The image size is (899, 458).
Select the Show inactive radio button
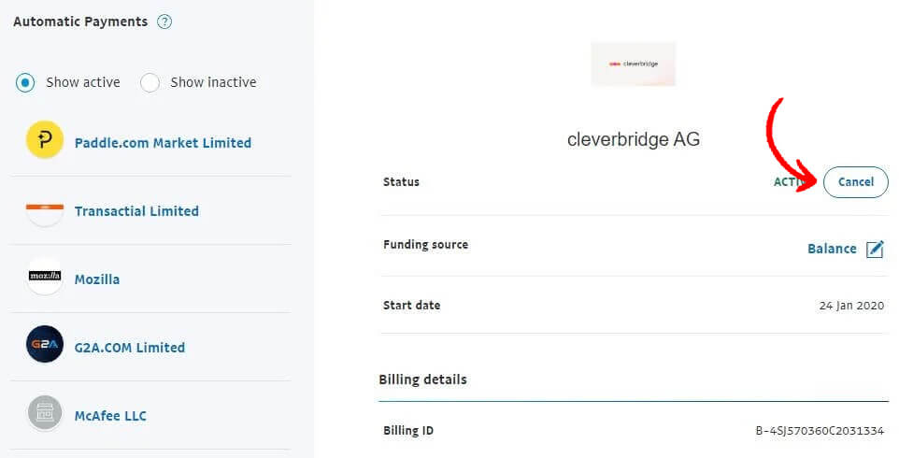tap(150, 82)
